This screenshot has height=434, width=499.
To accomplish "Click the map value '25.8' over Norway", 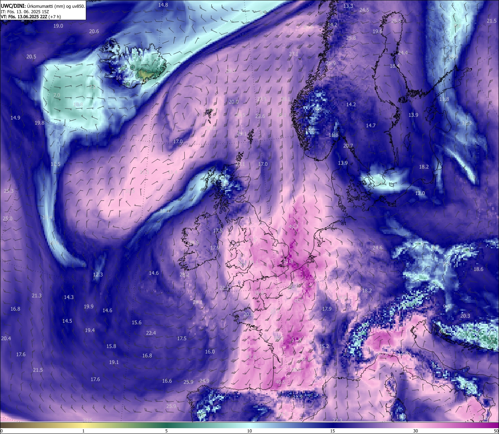I will click(x=351, y=38).
